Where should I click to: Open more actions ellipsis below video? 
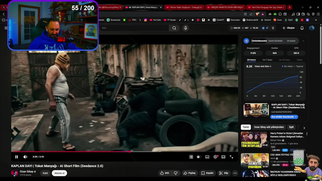[x=235, y=173]
